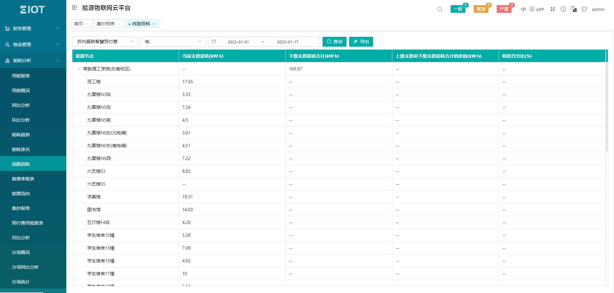Open 复费率报表 in the sidebar
This screenshot has width=614, height=293.
[33, 179]
